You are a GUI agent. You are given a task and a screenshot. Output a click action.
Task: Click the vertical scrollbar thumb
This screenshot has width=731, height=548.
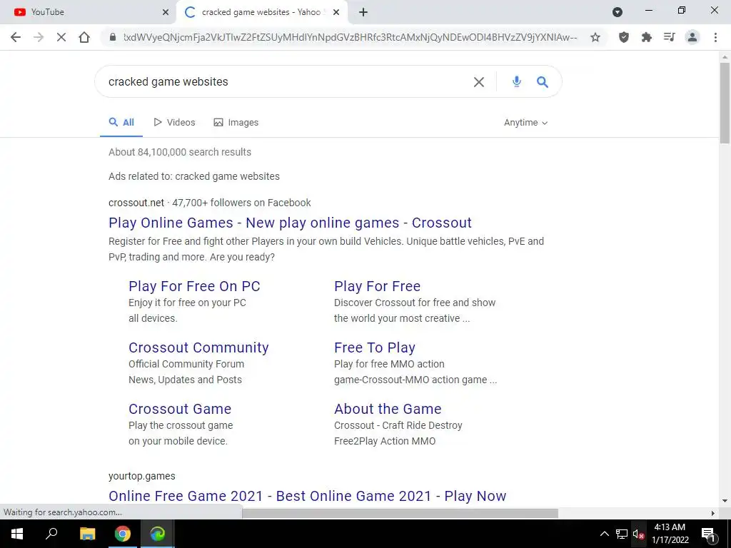pyautogui.click(x=725, y=103)
